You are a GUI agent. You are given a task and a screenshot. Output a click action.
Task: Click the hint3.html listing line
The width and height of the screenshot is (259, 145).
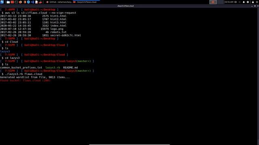pyautogui.click(x=33, y=23)
